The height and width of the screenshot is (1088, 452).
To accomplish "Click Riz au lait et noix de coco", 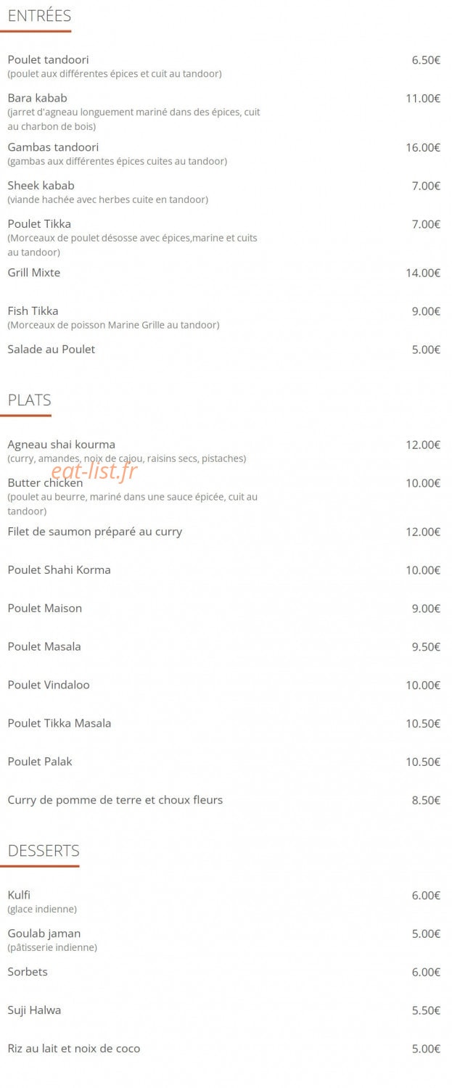I will pyautogui.click(x=74, y=1049).
